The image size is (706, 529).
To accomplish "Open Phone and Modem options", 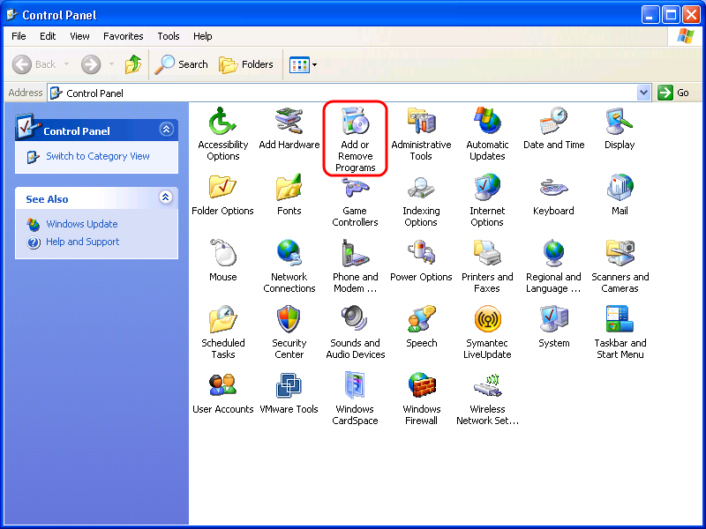I will 356,266.
